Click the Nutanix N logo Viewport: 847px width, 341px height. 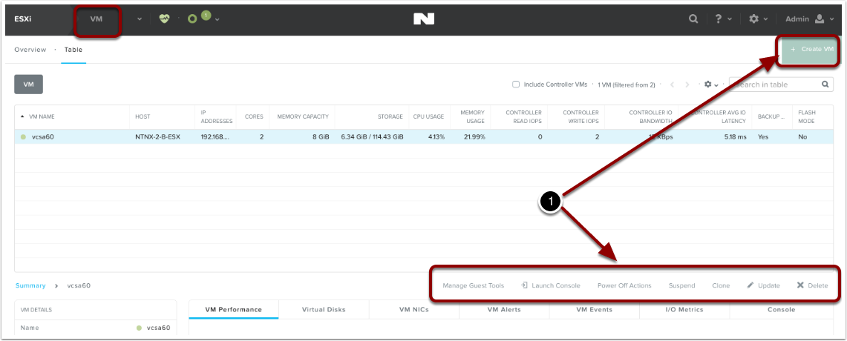pyautogui.click(x=424, y=19)
